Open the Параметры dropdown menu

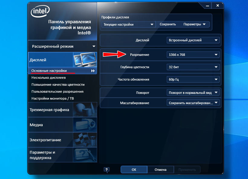[194, 24]
